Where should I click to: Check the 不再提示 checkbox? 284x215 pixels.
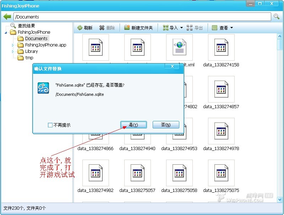point(50,125)
